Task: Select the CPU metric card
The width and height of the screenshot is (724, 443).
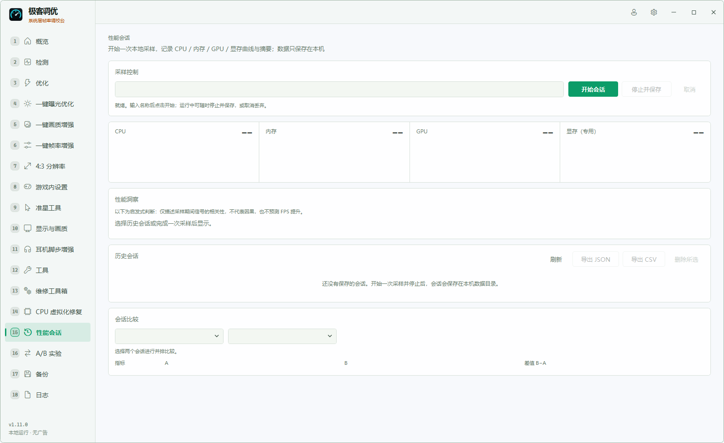Action: [184, 152]
